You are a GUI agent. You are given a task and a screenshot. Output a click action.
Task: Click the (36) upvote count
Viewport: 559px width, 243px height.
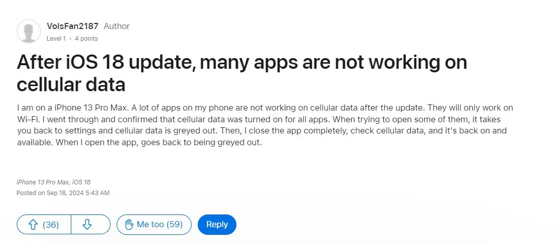(x=50, y=225)
